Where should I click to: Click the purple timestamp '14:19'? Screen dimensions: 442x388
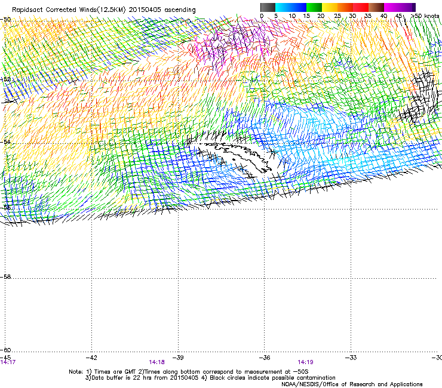coord(306,362)
